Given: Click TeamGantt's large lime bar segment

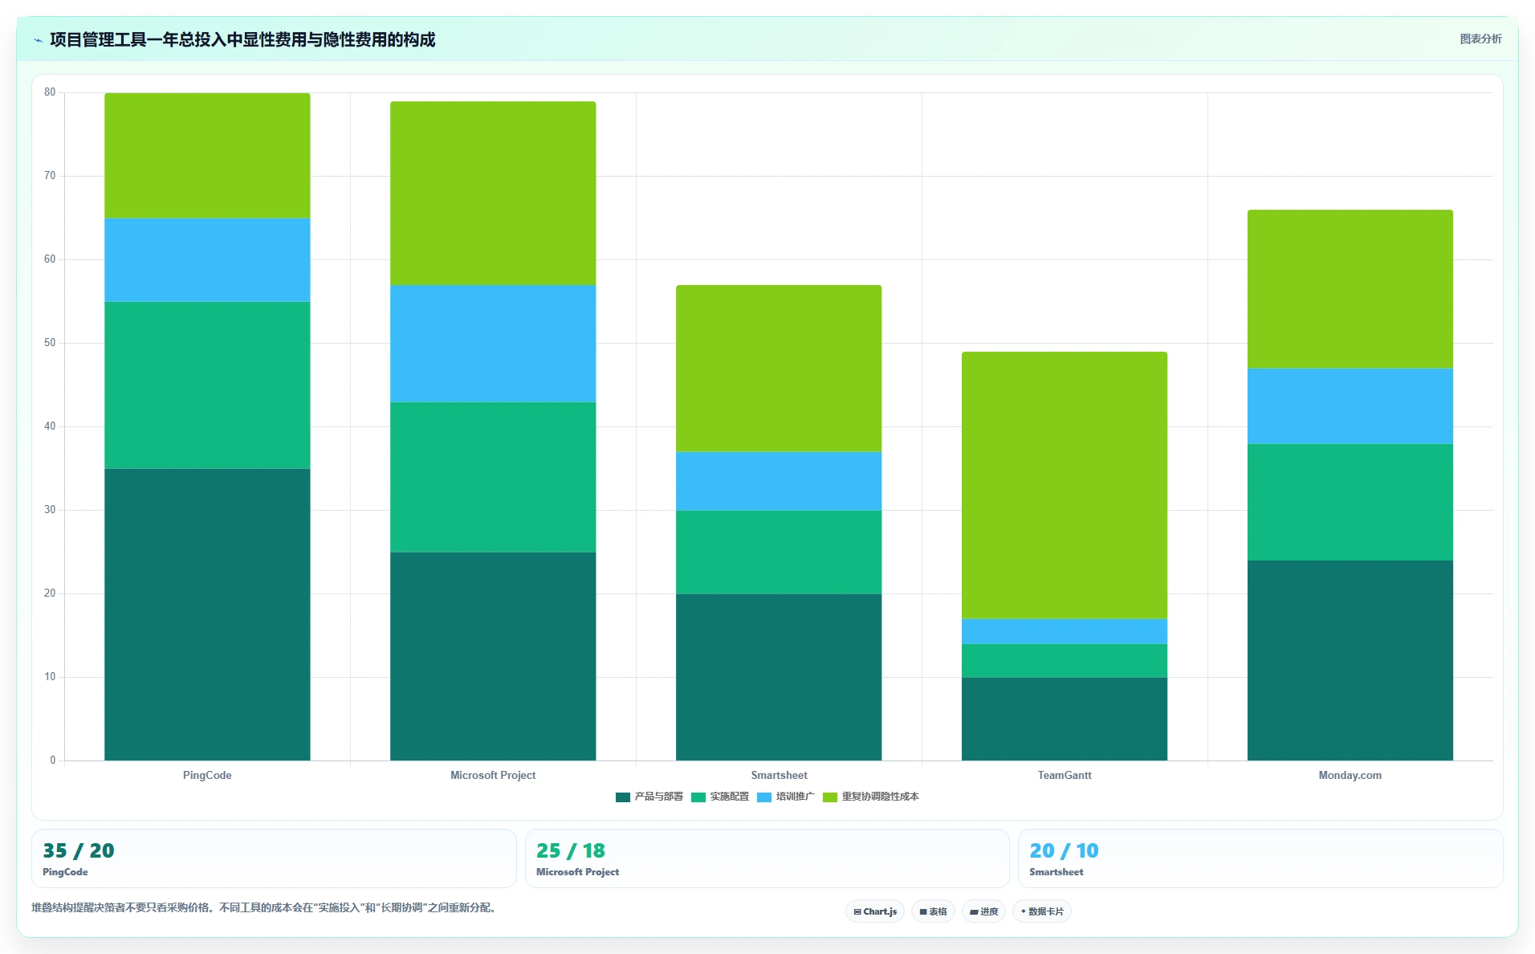Looking at the screenshot, I should click(x=1065, y=485).
